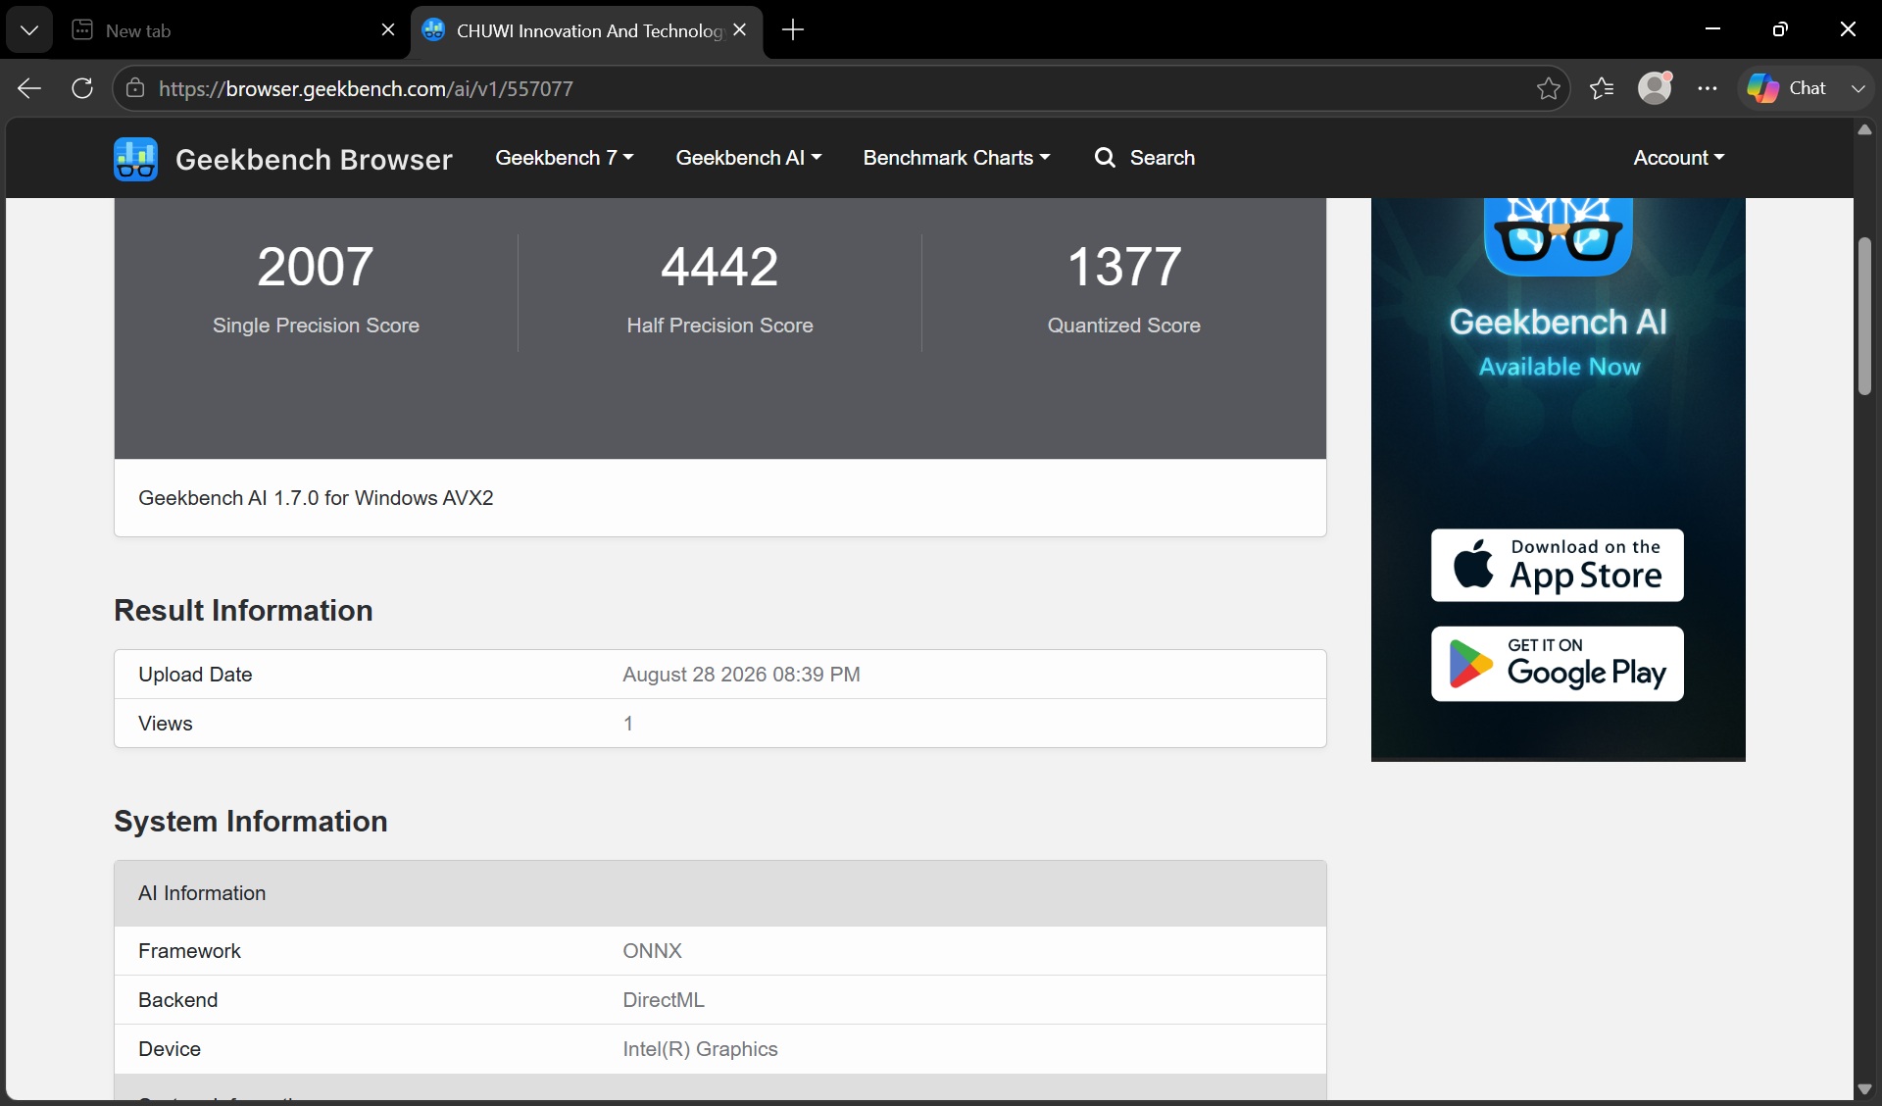
Task: Click the address bar URL
Action: coord(366,89)
